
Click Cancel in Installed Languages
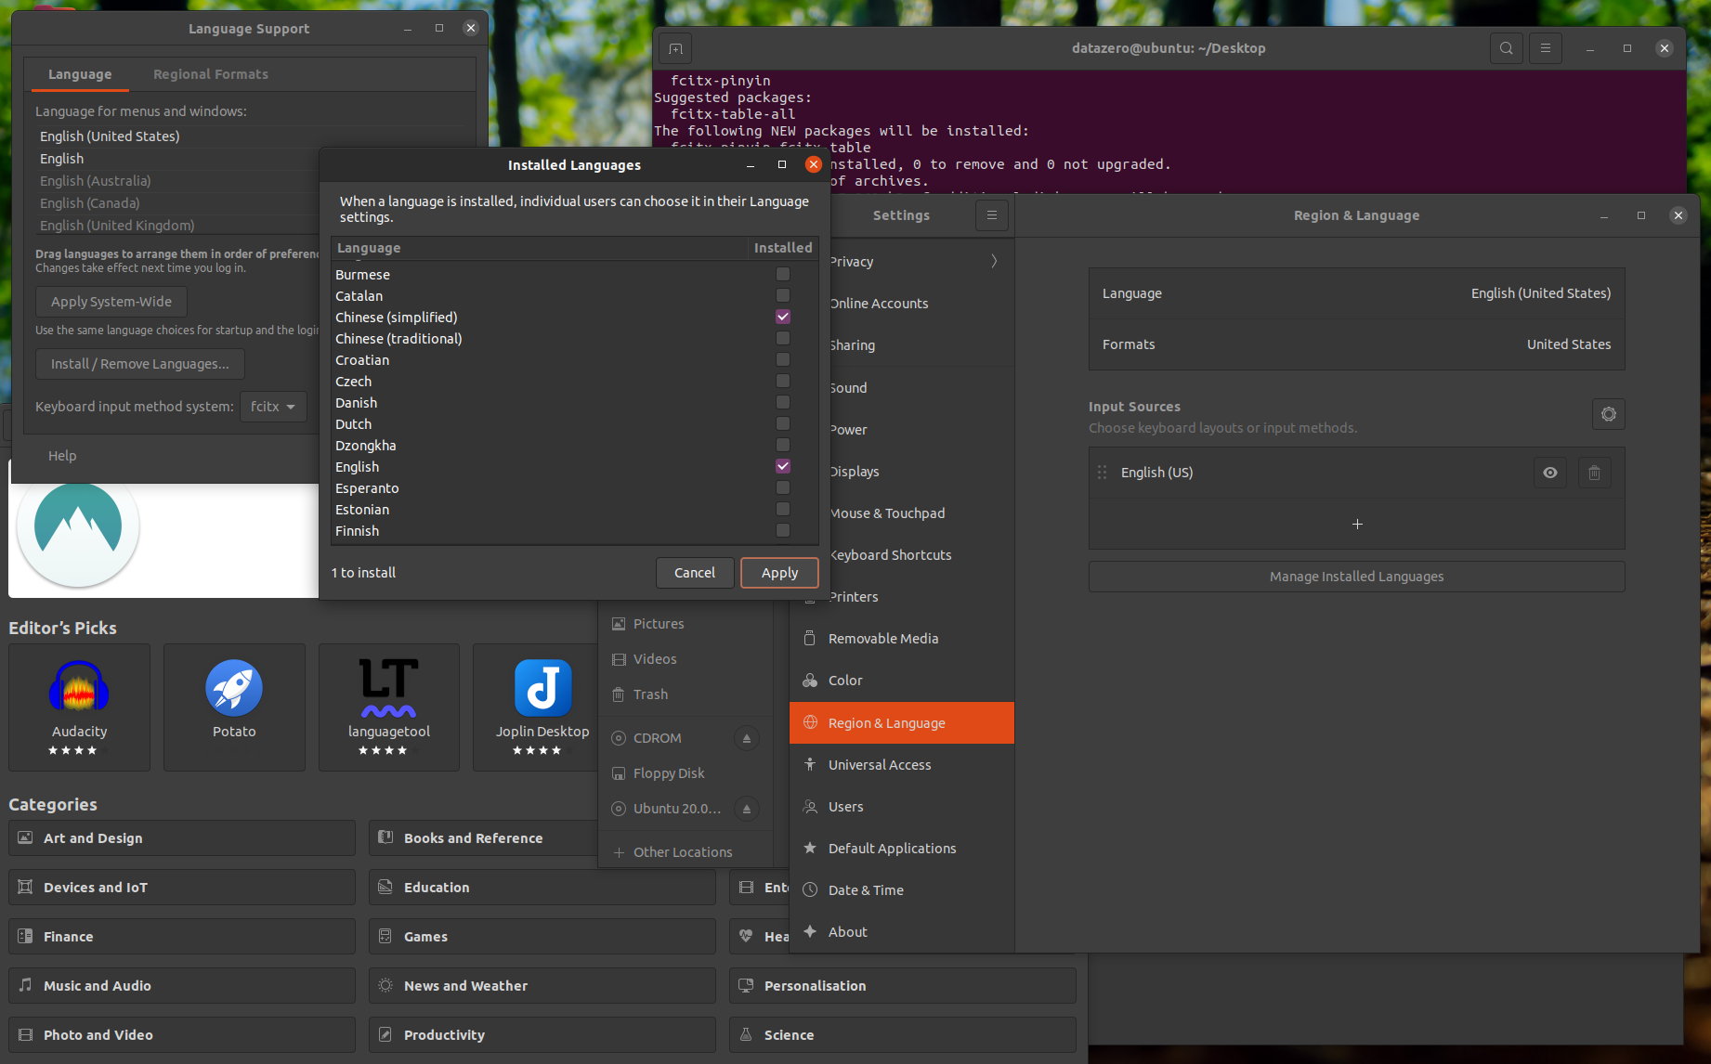(695, 573)
